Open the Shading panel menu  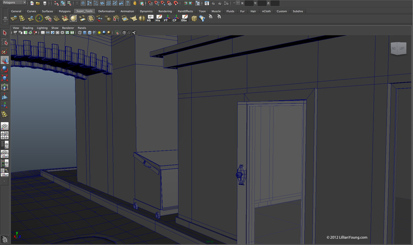28,28
